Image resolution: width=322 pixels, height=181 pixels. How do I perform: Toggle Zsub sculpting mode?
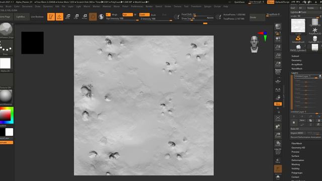coord(153,15)
